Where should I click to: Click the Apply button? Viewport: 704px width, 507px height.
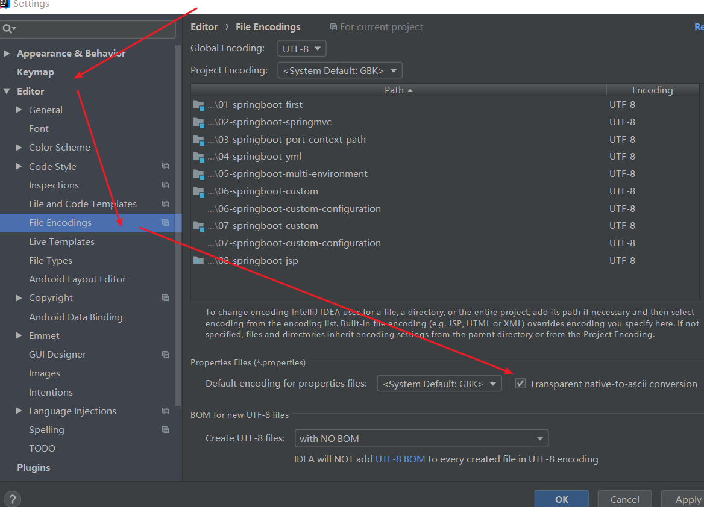tap(683, 499)
